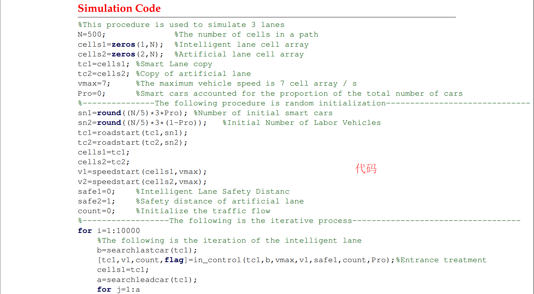
Task: Click the code 'vmax=7;'
Action: (94, 84)
